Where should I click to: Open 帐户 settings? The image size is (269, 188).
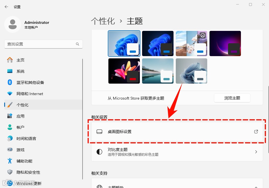pyautogui.click(x=43, y=127)
